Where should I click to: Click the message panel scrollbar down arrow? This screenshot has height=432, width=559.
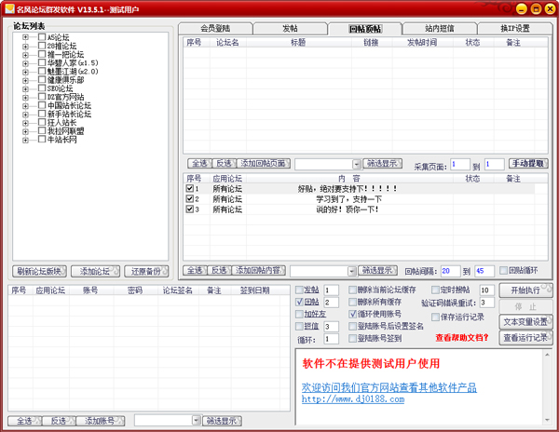547,420
